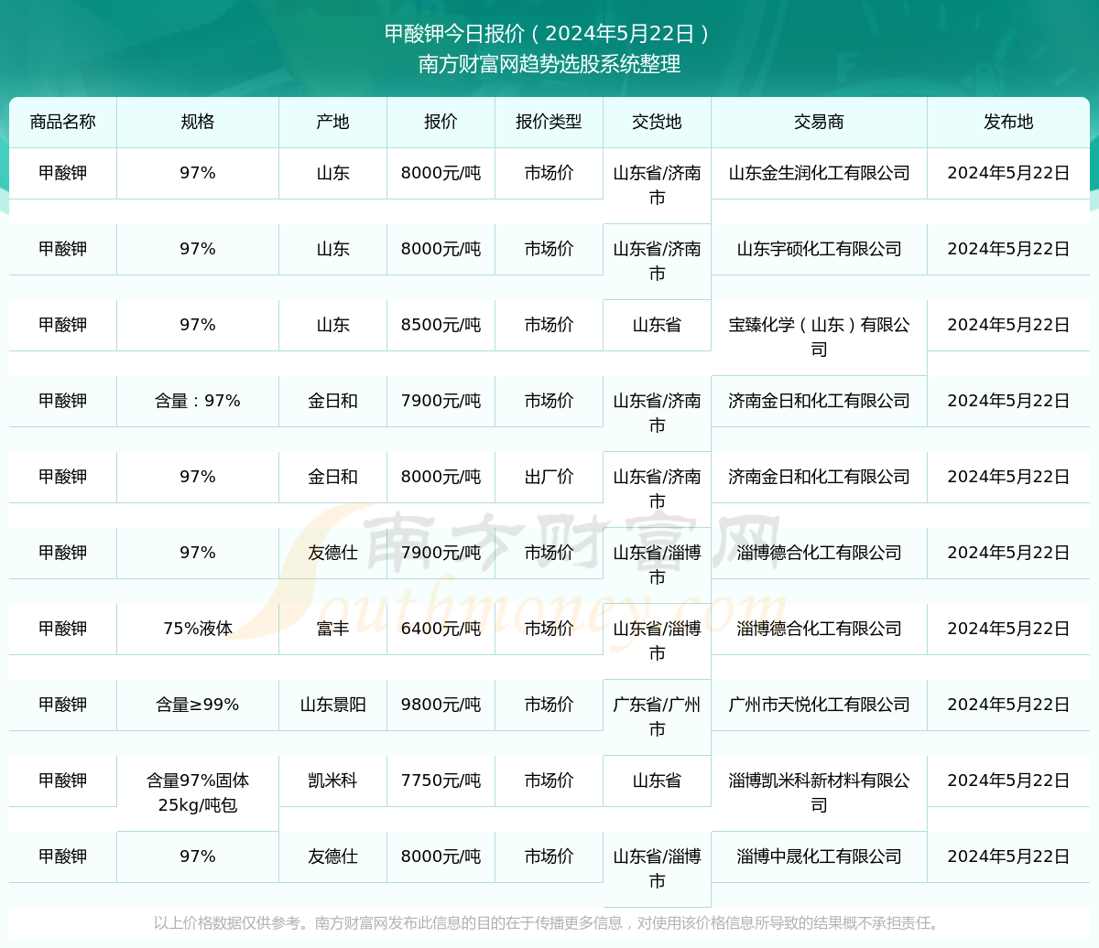Click the 凯米科 origin cell

[x=333, y=781]
